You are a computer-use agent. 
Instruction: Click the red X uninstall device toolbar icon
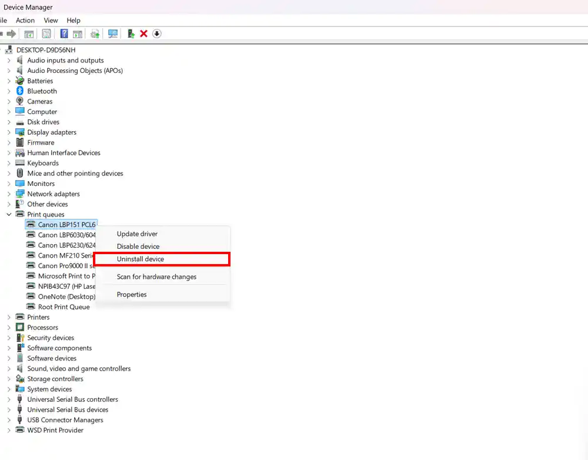[x=143, y=34]
